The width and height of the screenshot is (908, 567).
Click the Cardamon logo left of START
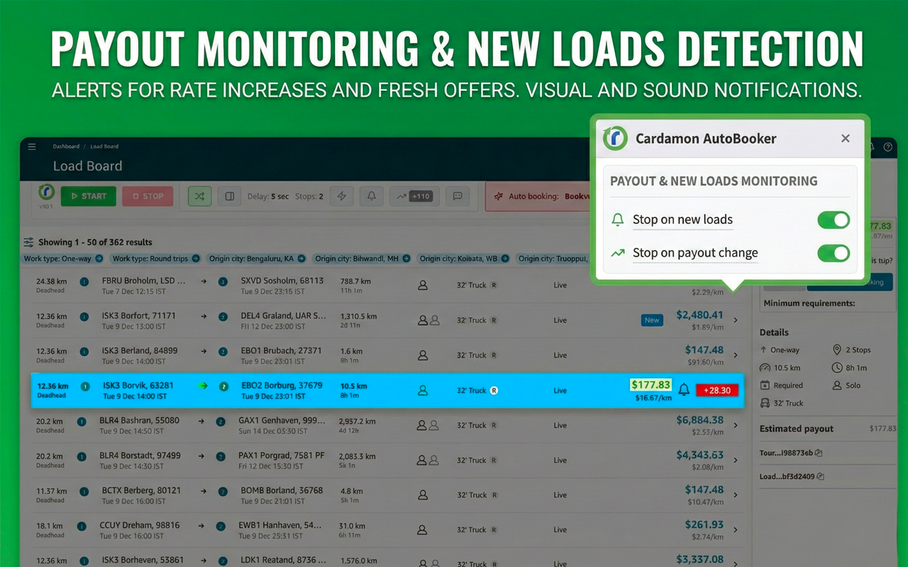pos(47,192)
